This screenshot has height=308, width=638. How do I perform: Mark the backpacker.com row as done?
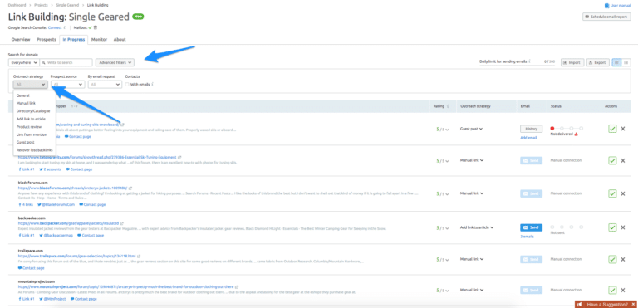[x=612, y=227]
